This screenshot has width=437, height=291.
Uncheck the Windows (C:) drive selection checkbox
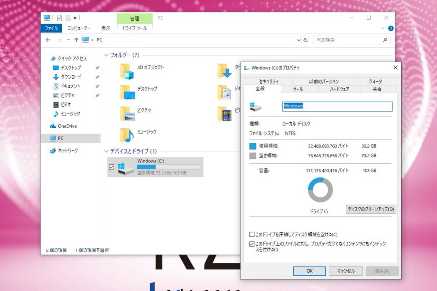(112, 167)
